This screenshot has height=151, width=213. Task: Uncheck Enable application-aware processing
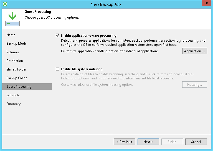pos(57,36)
